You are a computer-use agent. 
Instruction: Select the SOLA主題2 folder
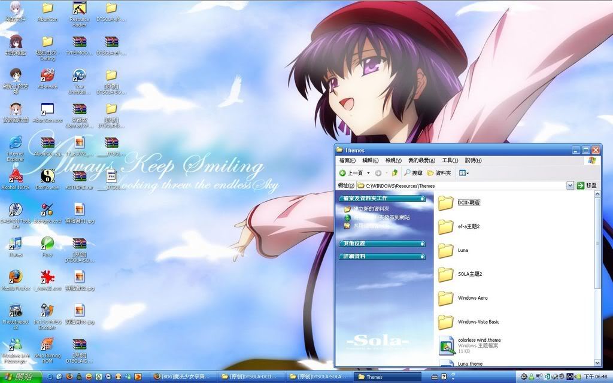click(460, 274)
